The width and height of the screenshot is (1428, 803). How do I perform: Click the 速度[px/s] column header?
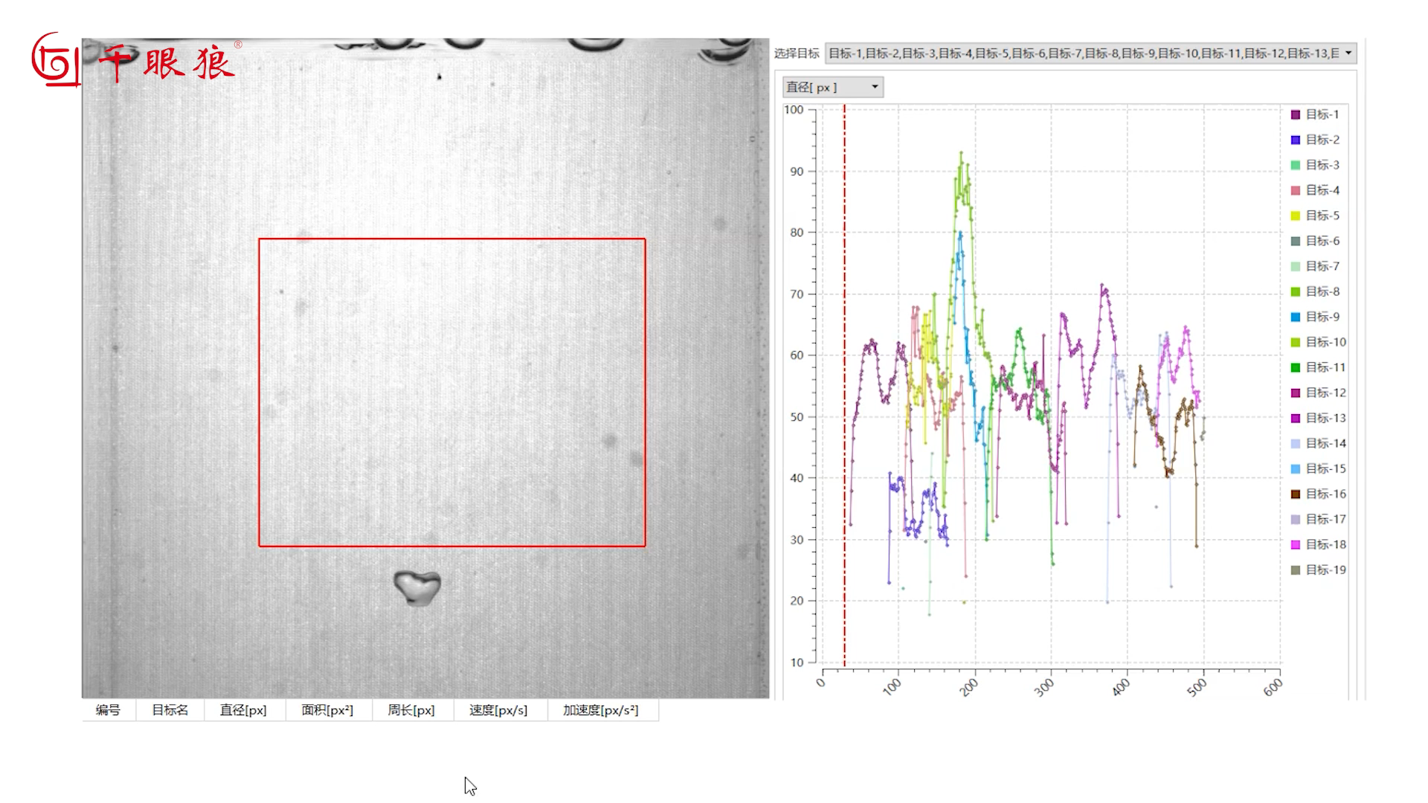point(498,710)
